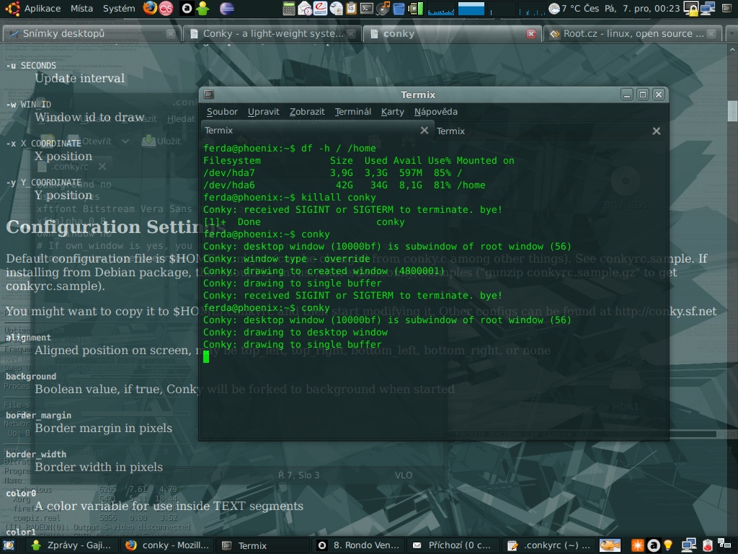Click the green terminal cursor line
The image size is (738, 554).
206,356
